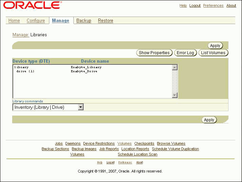Open the Backup Sections link

(x=55, y=149)
